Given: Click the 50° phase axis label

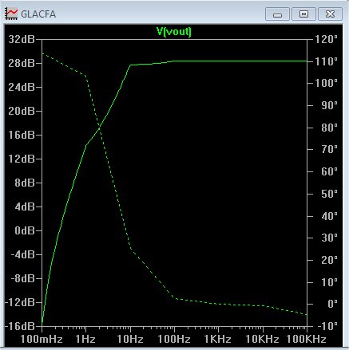Looking at the screenshot, I should pos(330,194).
